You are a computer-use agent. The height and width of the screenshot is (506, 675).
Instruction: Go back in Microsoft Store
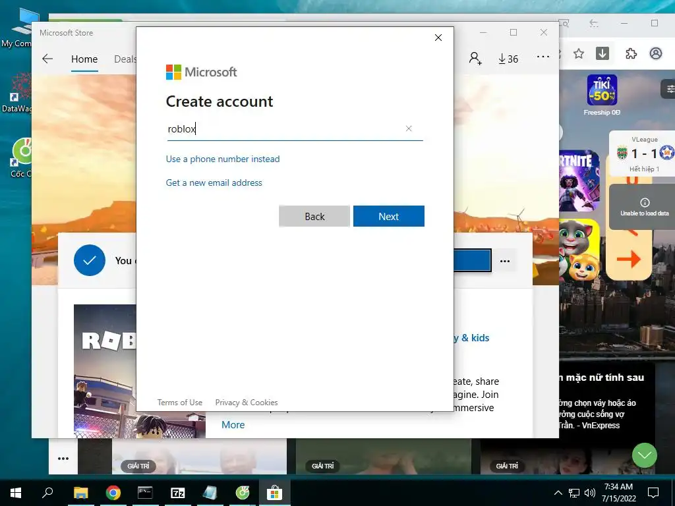click(x=47, y=59)
